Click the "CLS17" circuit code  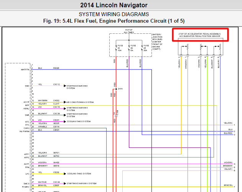point(56,104)
